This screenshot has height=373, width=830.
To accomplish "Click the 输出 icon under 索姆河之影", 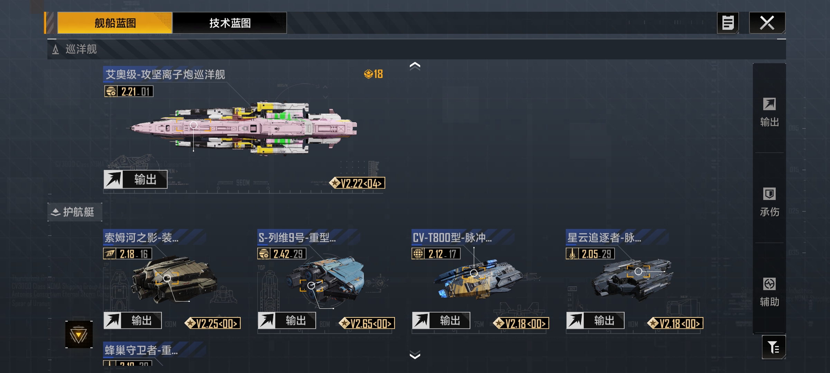I will click(x=112, y=321).
